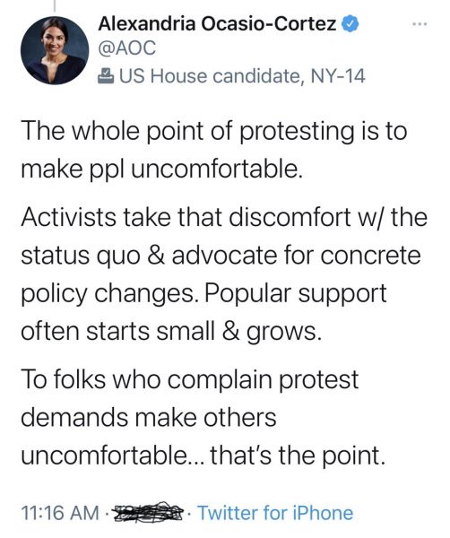Click the blue verified badge
Screen dimensions: 450x538
tap(350, 24)
